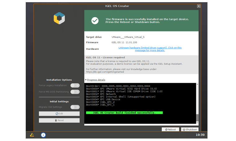Toggle Migrate Old Settings switch
236x141 pixels.
75,107
